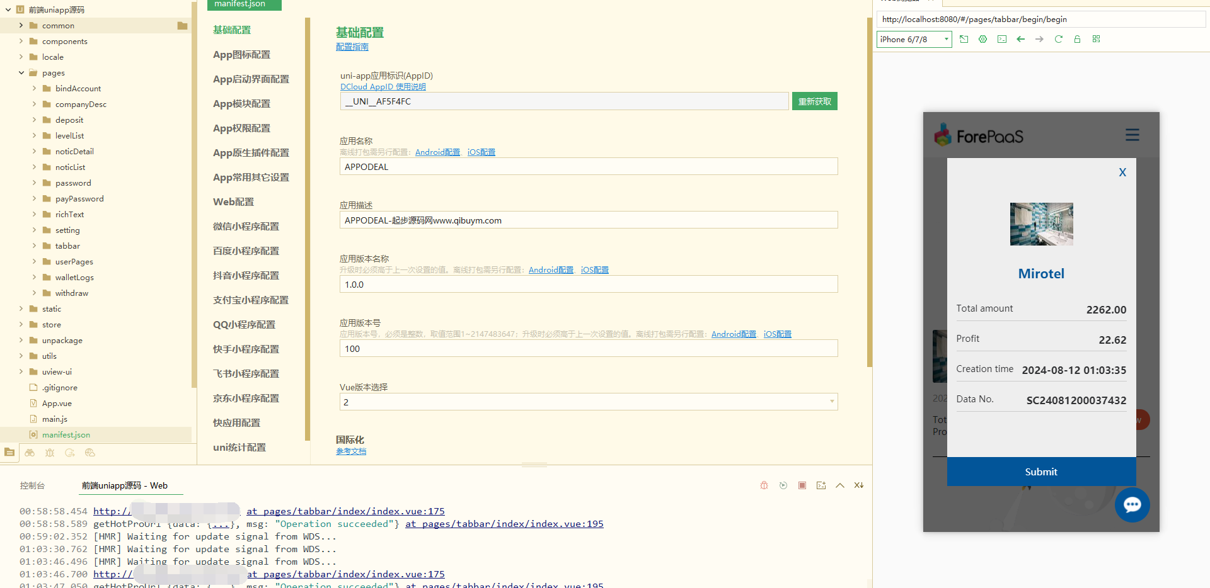Click the rerun icon in console toolbar

coord(783,485)
